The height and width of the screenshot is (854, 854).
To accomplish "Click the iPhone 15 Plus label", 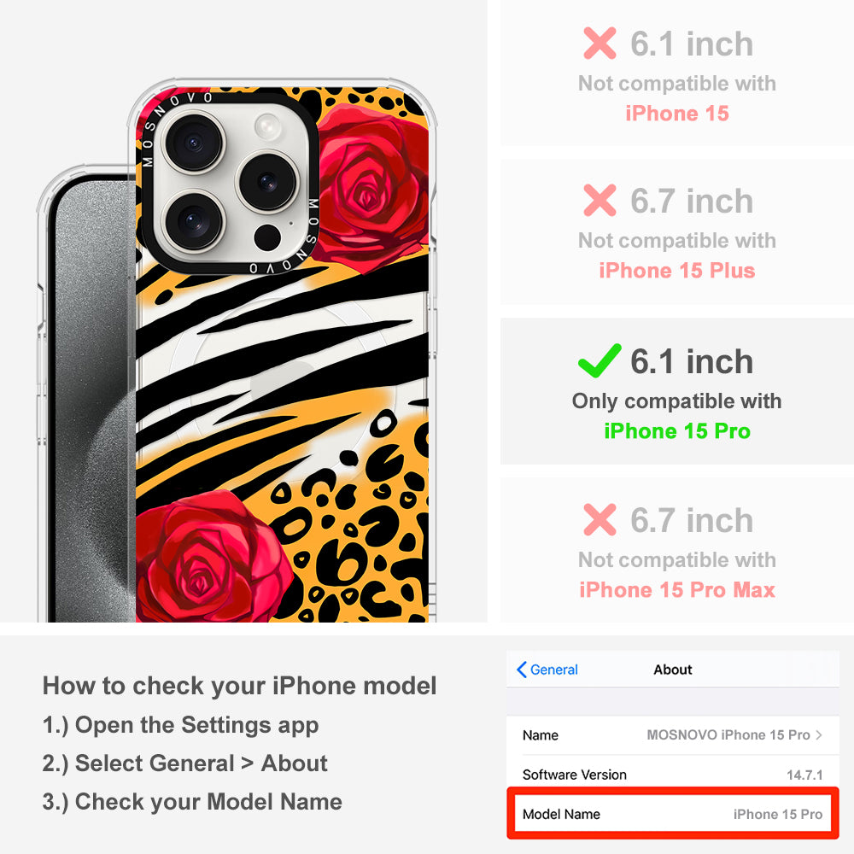I will point(677,271).
